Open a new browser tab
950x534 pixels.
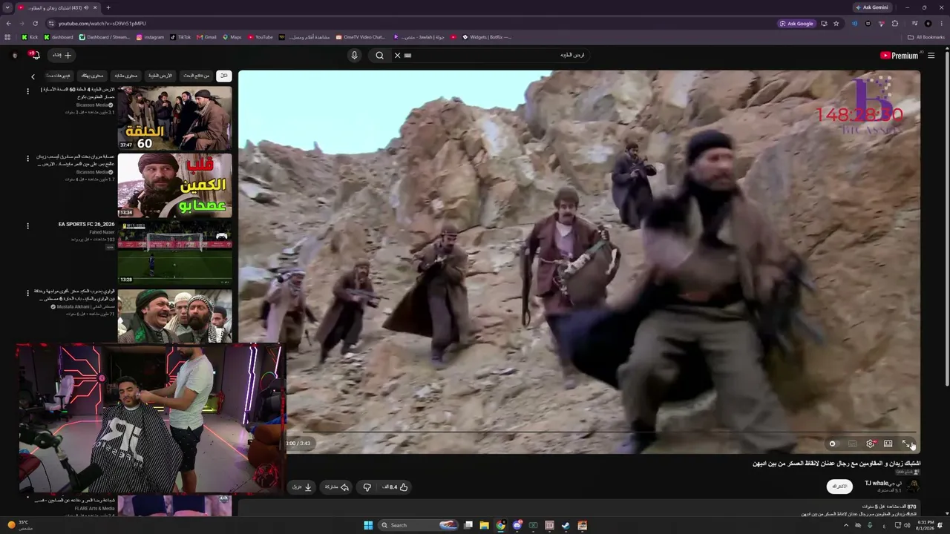108,7
